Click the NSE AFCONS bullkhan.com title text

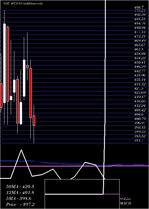(23, 4)
